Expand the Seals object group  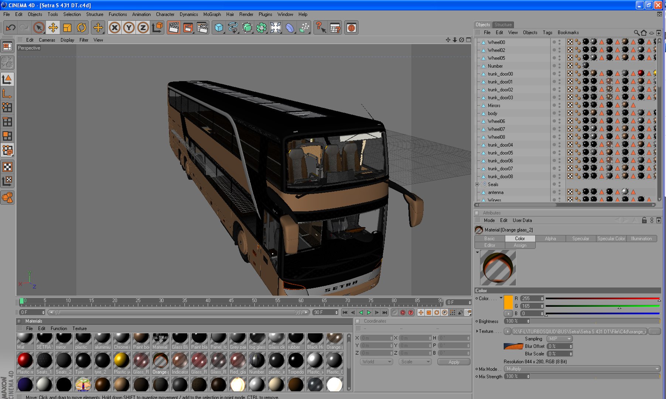point(477,184)
